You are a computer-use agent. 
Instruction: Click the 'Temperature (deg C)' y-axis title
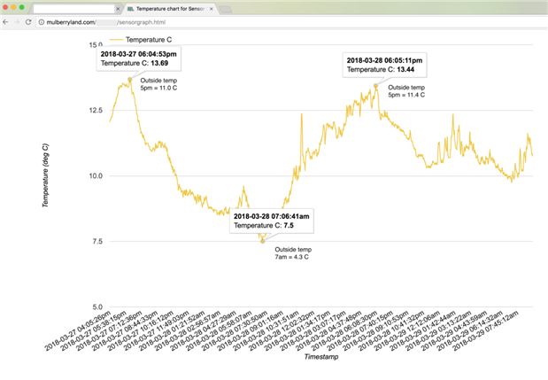click(x=45, y=175)
